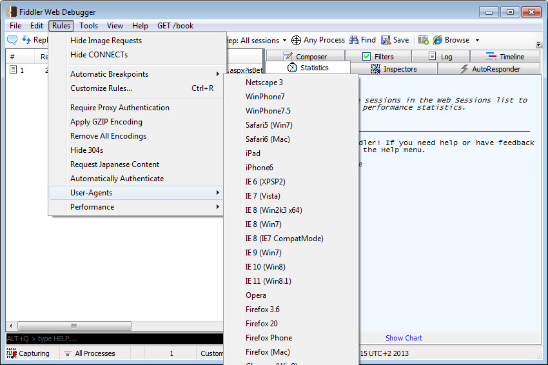This screenshot has width=548, height=365.
Task: Open Browse dropdown arrow
Action: click(477, 40)
